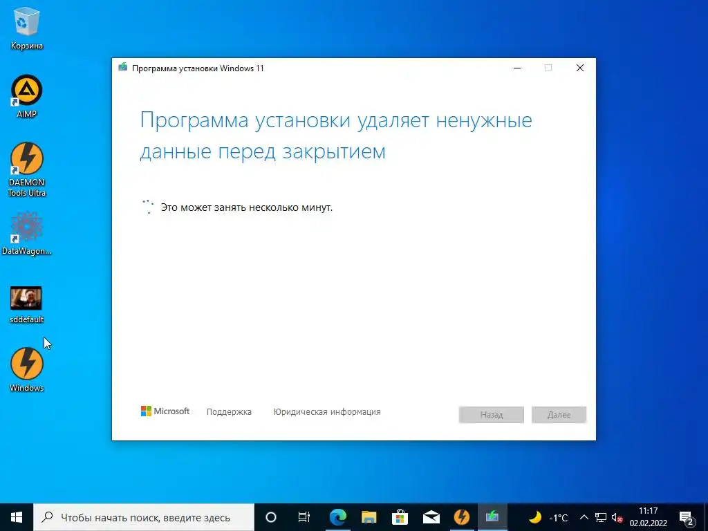Screen dimensions: 708x531
Task: Open the Recycle Bin (Корзина) desktop icon
Action: [x=27, y=28]
